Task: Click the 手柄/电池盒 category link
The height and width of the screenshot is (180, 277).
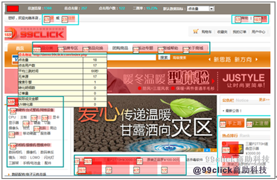Action: [32, 163]
